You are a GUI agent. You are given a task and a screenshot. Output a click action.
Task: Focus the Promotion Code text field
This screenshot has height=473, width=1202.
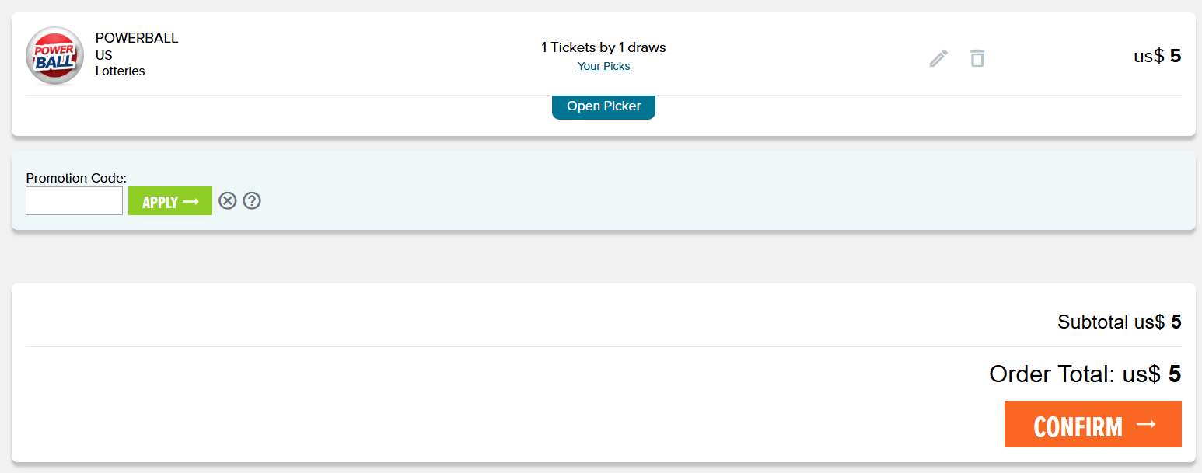[x=75, y=201]
